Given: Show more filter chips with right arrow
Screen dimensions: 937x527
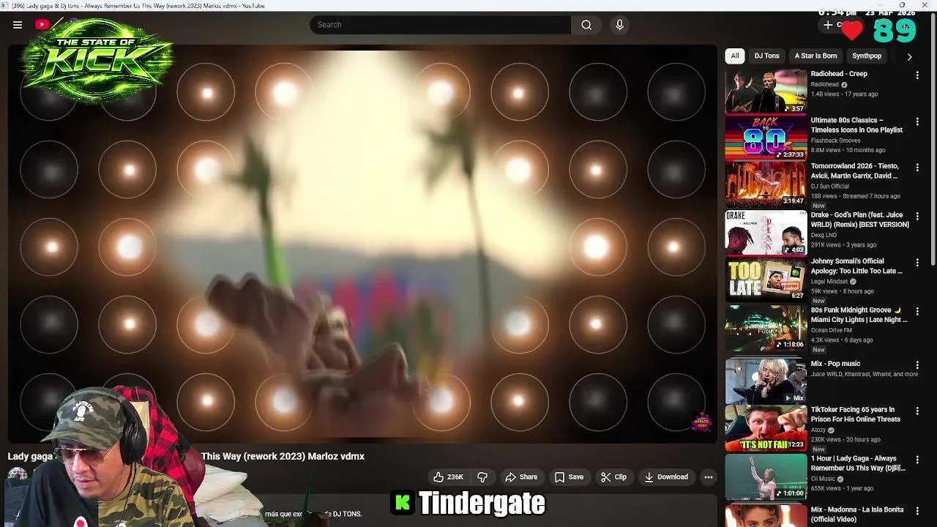Looking at the screenshot, I should [x=909, y=56].
